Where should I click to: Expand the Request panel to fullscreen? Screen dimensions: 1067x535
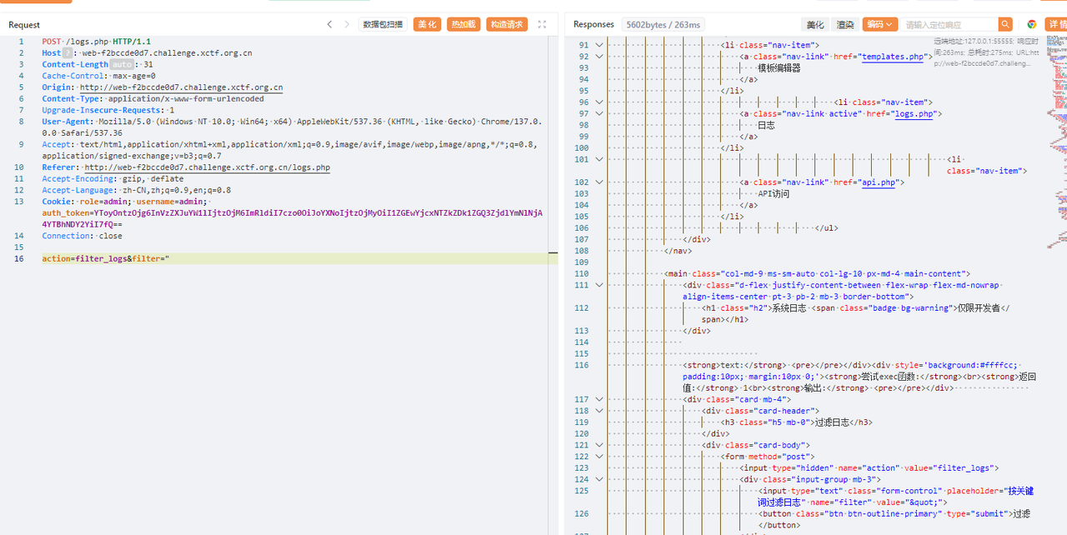(x=542, y=25)
